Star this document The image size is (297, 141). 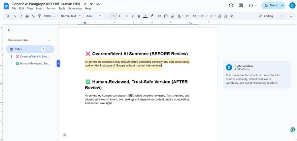point(85,4)
